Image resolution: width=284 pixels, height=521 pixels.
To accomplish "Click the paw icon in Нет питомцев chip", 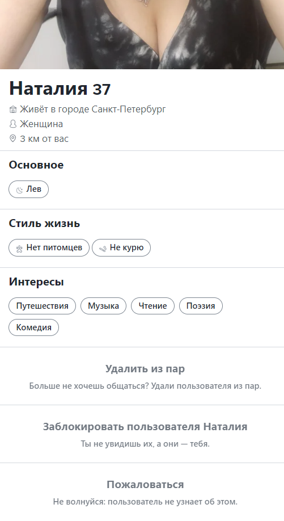I will click(20, 248).
